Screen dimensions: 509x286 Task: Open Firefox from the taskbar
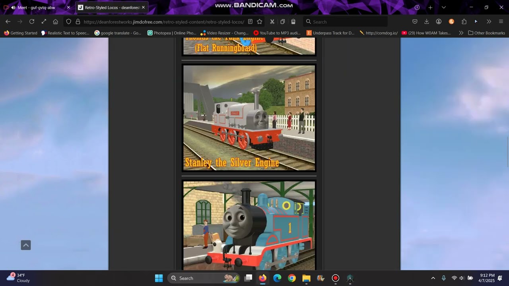pyautogui.click(x=263, y=278)
